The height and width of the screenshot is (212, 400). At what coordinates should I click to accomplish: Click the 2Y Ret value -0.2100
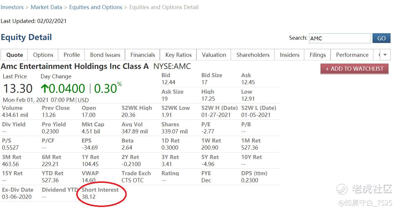click(x=131, y=164)
